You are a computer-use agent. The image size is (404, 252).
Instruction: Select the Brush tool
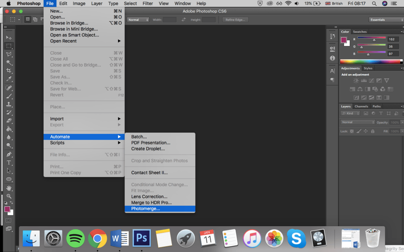pyautogui.click(x=9, y=96)
